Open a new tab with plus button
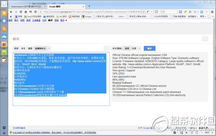The width and height of the screenshot is (216, 136). (89, 6)
